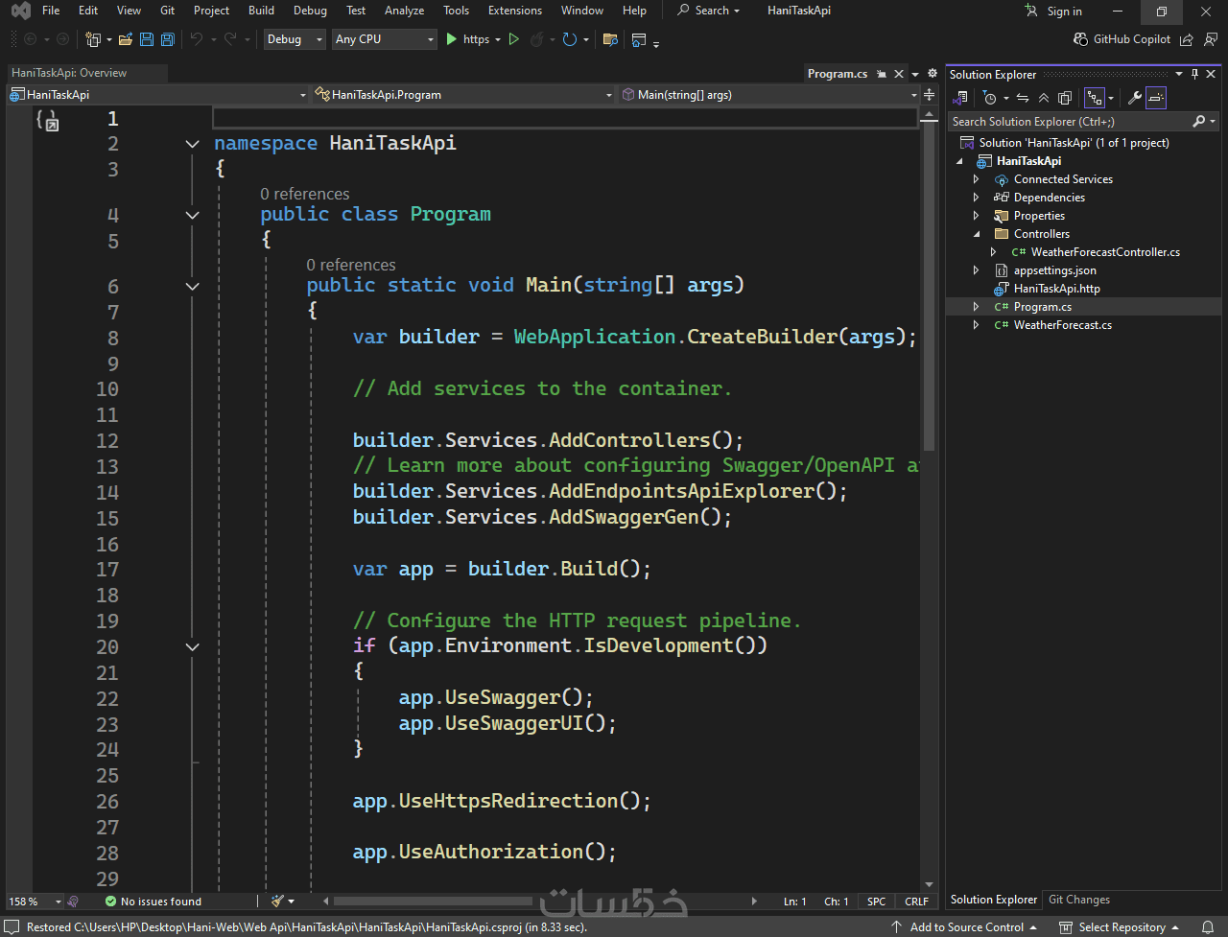Screen dimensions: 1228x937
Task: Expand the Dependencies tree node
Action: click(977, 198)
